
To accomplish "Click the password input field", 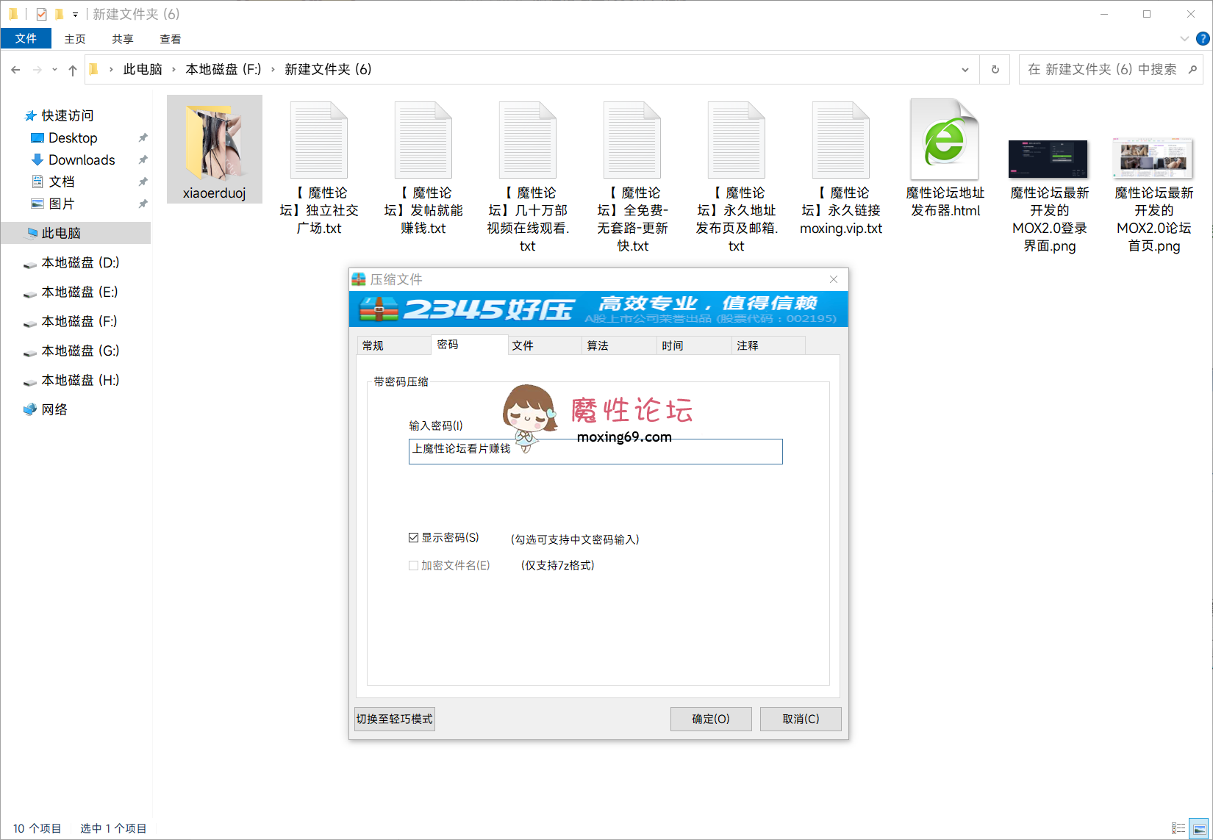I will click(x=595, y=451).
